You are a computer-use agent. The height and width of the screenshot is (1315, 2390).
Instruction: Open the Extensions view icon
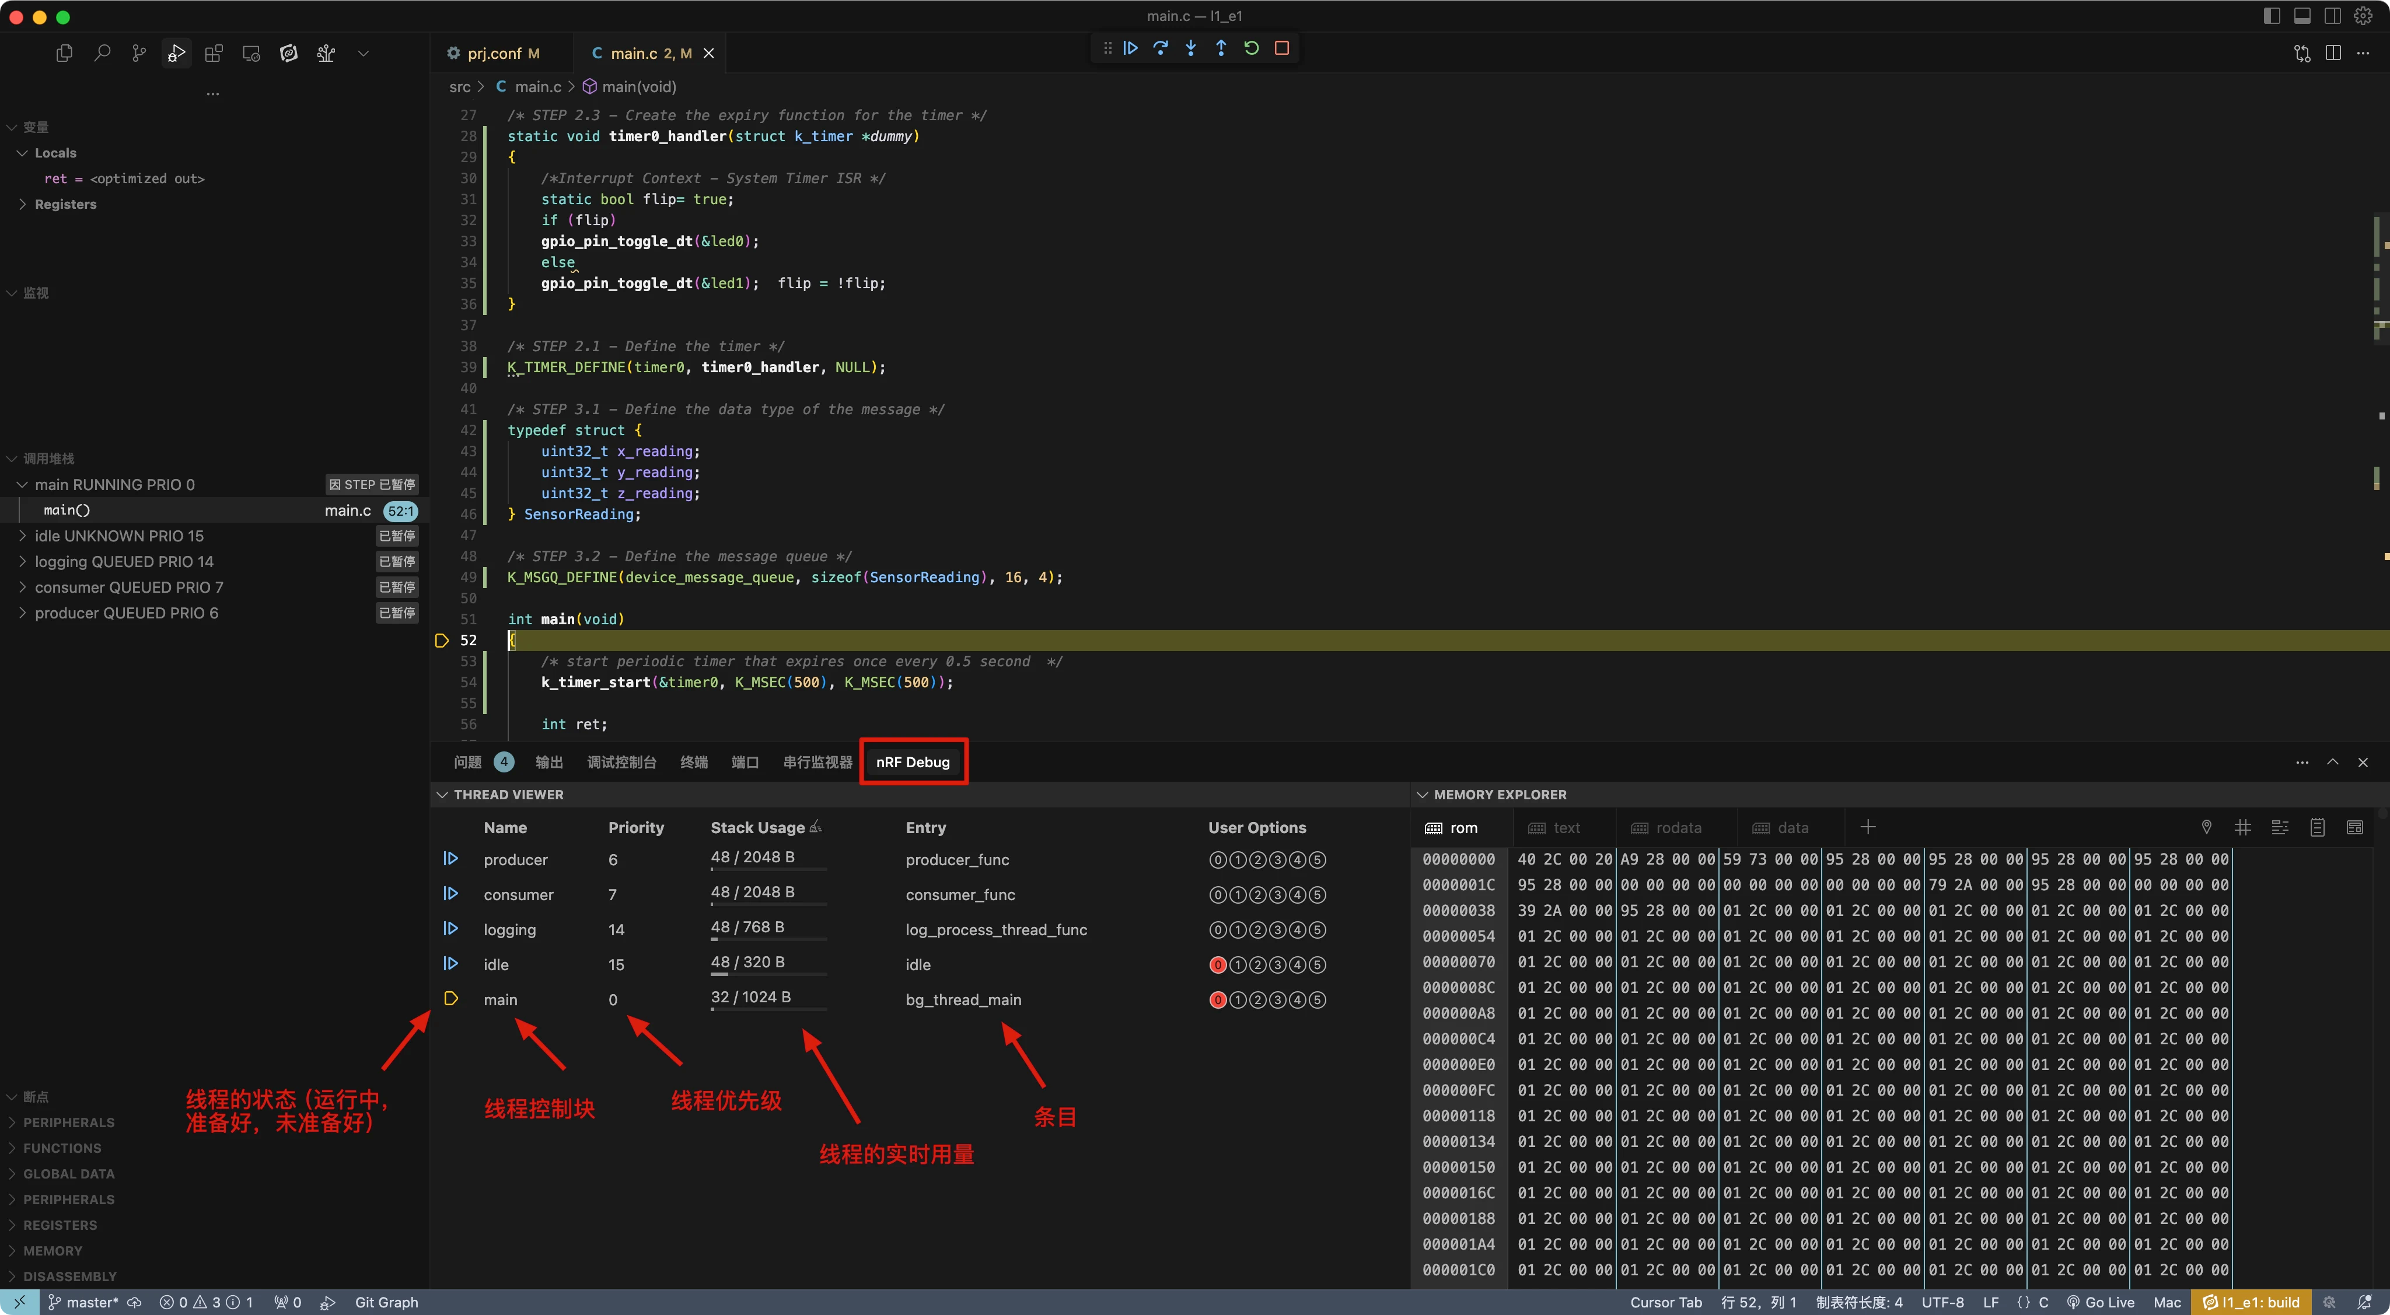coord(214,54)
